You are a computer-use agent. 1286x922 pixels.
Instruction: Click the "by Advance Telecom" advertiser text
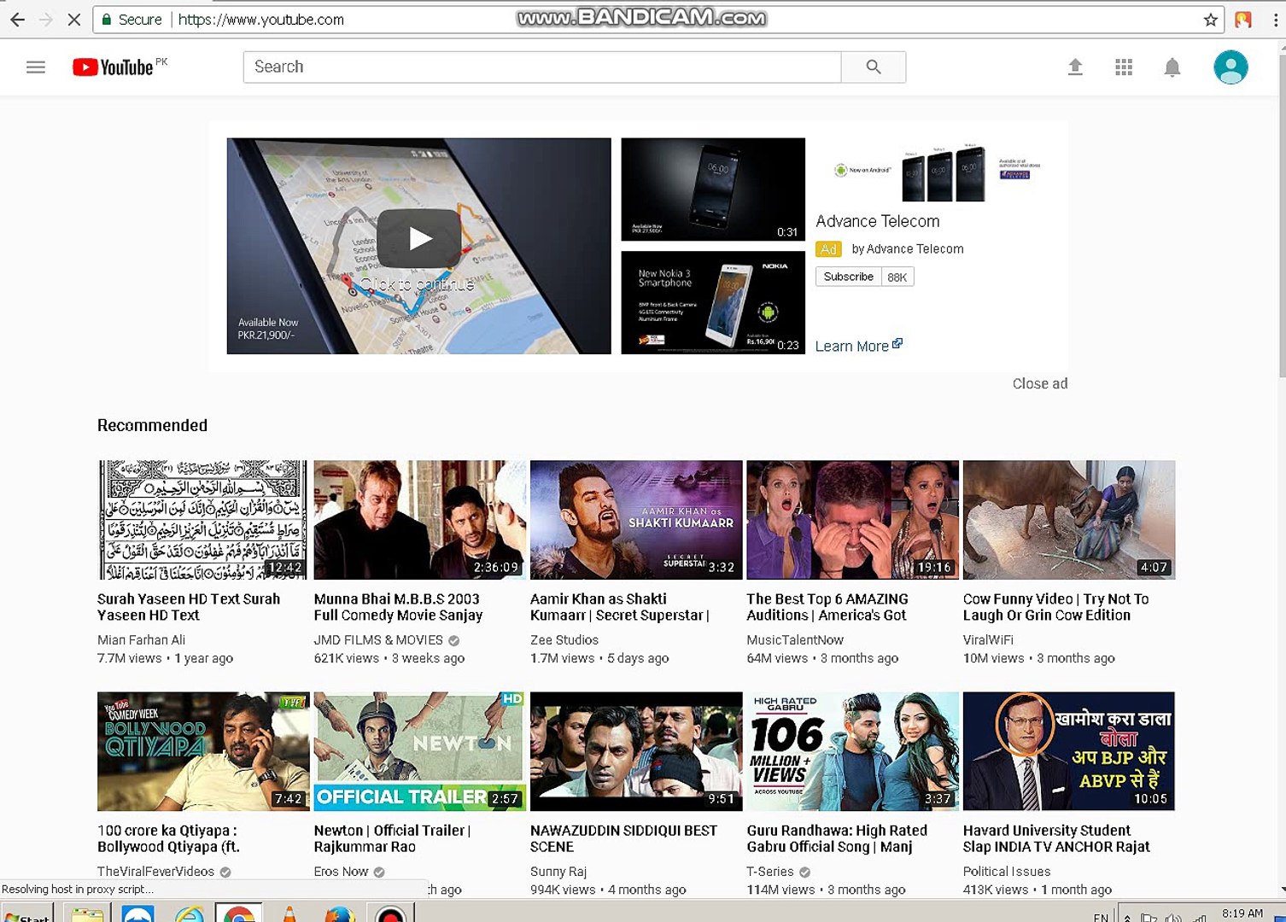click(908, 248)
